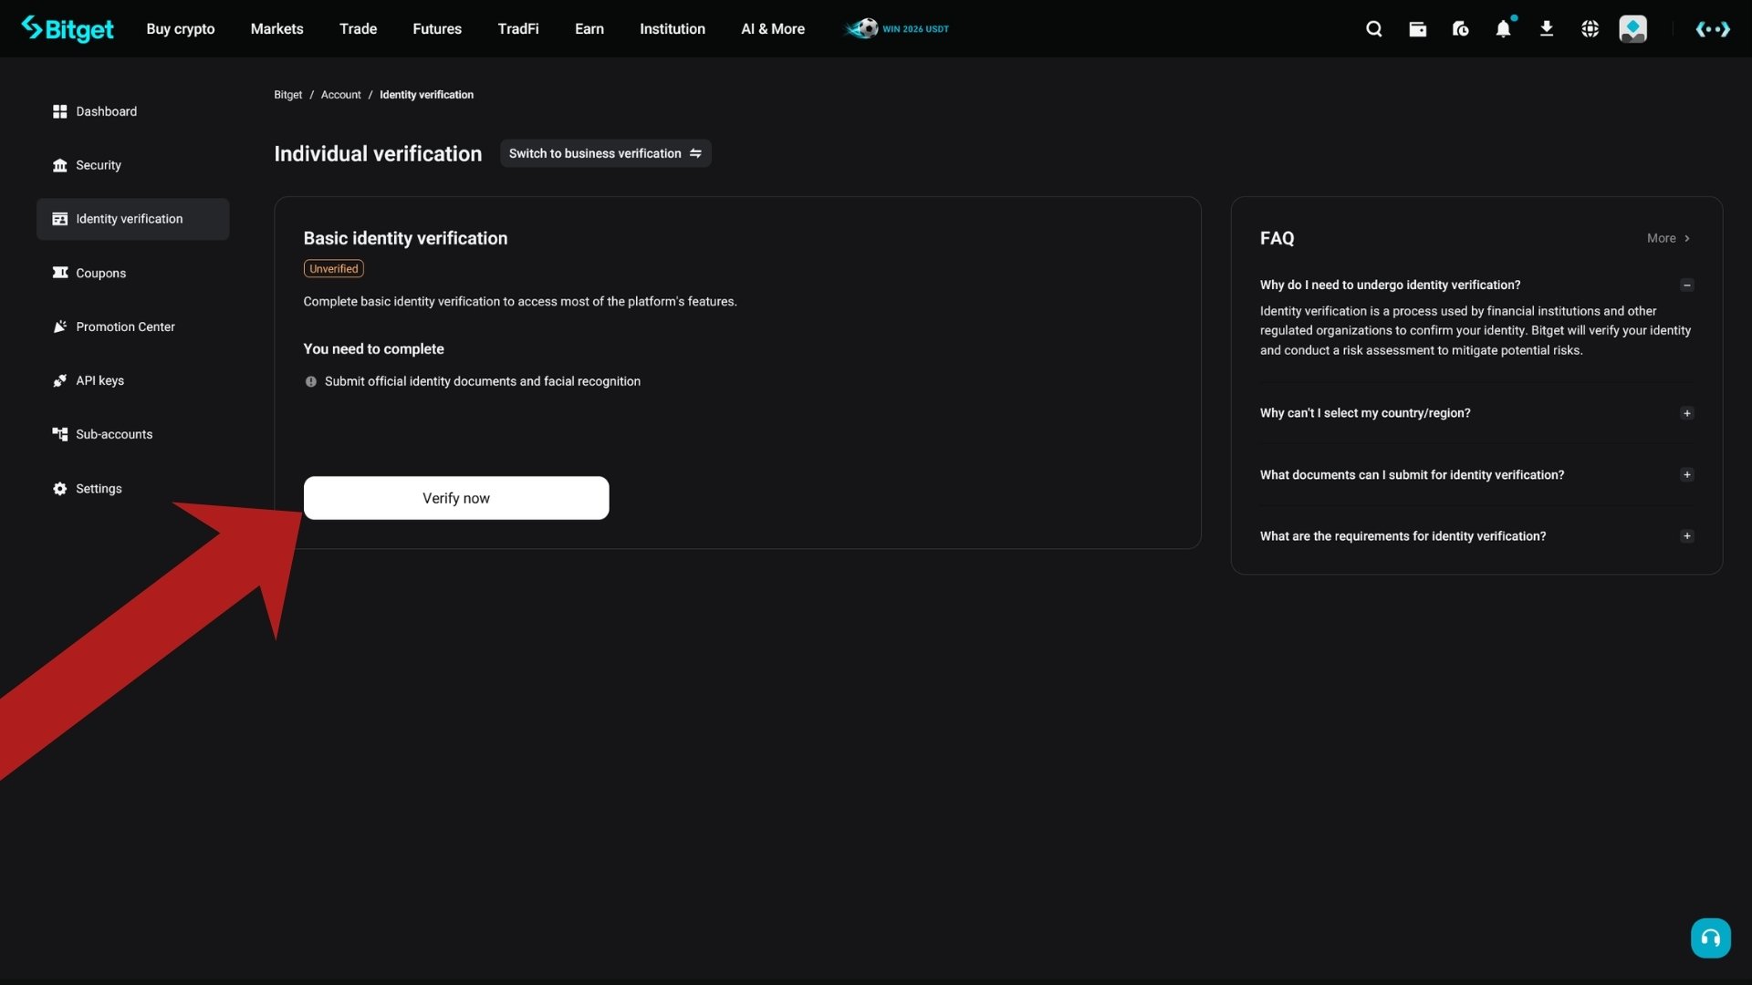
Task: Click the Dashboard grid icon
Action: coord(60,111)
